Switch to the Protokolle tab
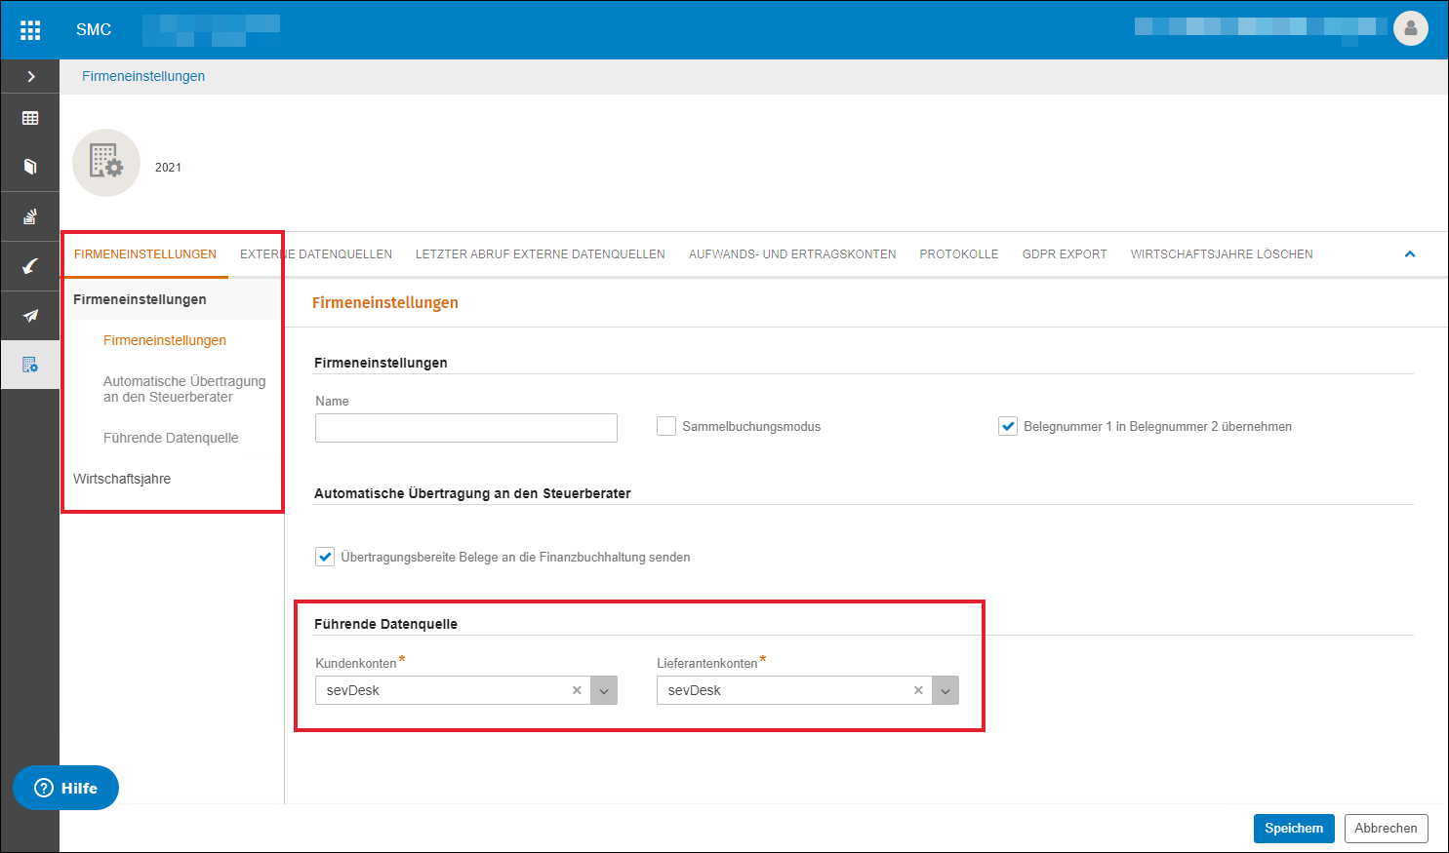Image resolution: width=1449 pixels, height=853 pixels. [959, 254]
